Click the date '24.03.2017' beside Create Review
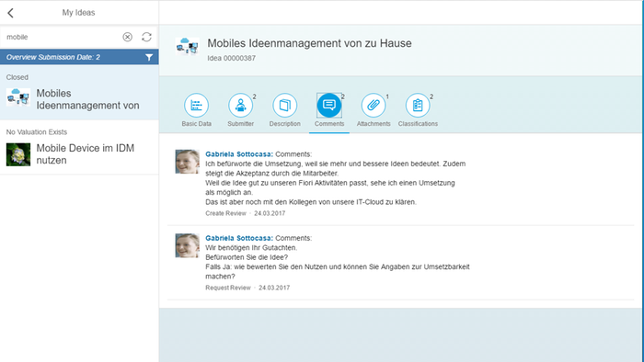 270,213
